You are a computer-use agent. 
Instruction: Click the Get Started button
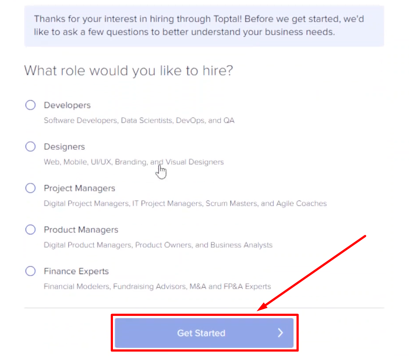click(204, 333)
